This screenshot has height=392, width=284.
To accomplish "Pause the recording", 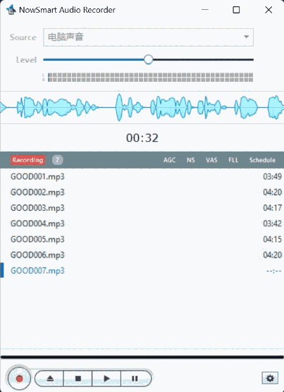I will [135, 379].
